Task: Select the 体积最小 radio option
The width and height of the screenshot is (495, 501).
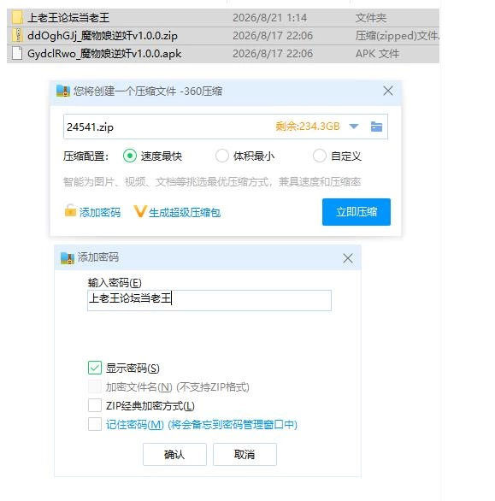Action: 221,156
